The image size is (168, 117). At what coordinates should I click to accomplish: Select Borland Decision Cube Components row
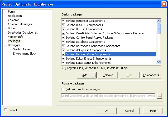tap(111, 54)
